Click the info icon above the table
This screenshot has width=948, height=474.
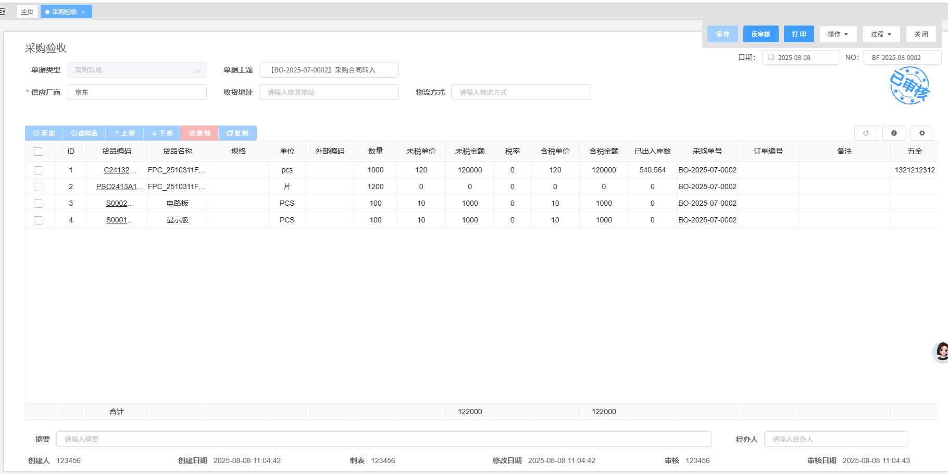tap(894, 133)
